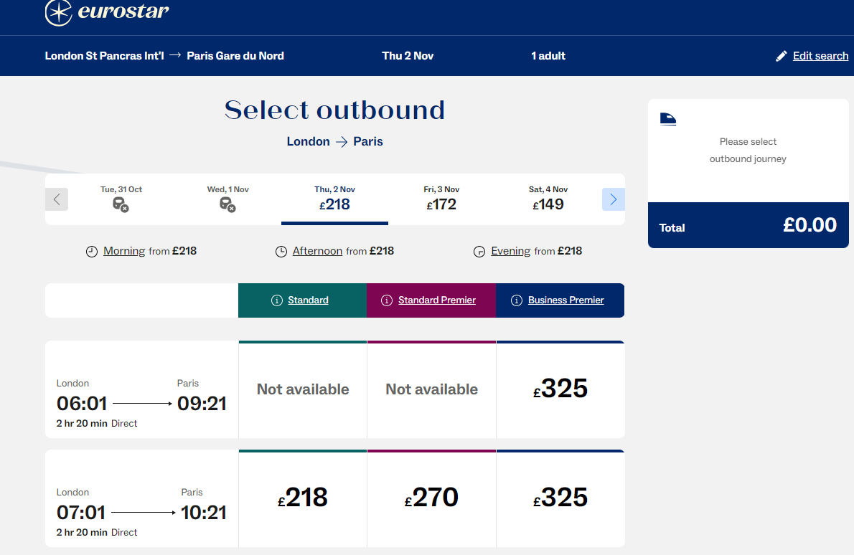Click the Eurostar star logo icon
854x555 pixels.
pyautogui.click(x=58, y=12)
